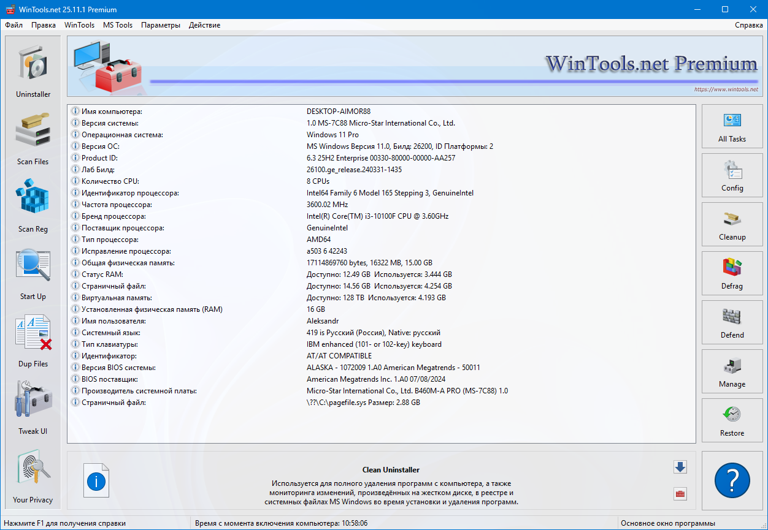
Task: Click the WinTools.net Premium banner logo
Action: [x=651, y=64]
